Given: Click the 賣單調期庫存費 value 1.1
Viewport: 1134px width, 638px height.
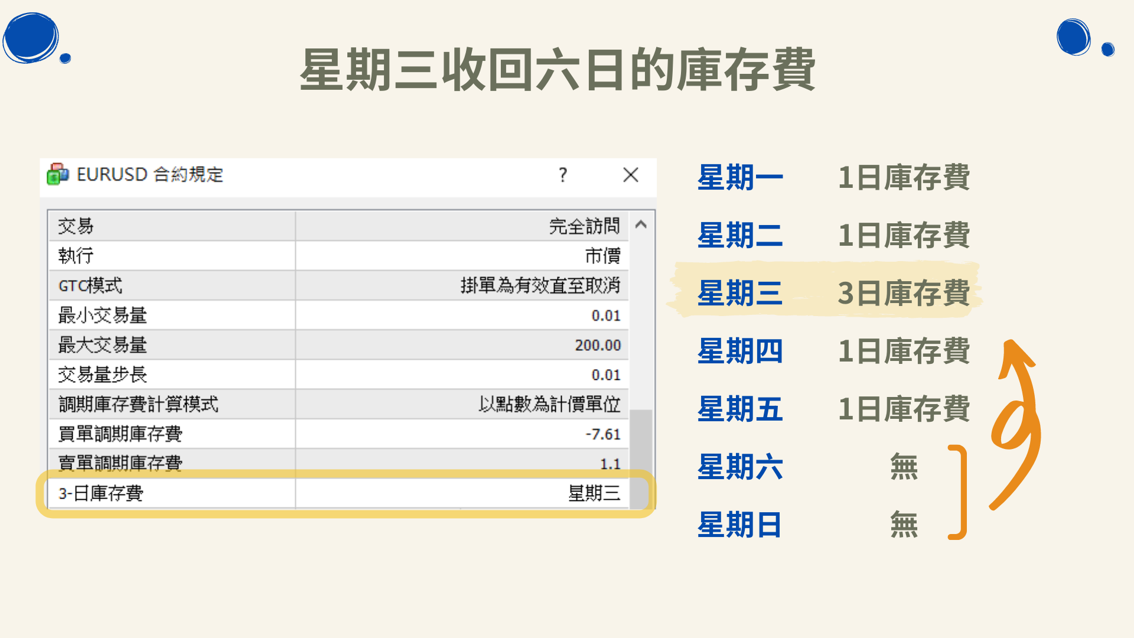Looking at the screenshot, I should [x=614, y=464].
